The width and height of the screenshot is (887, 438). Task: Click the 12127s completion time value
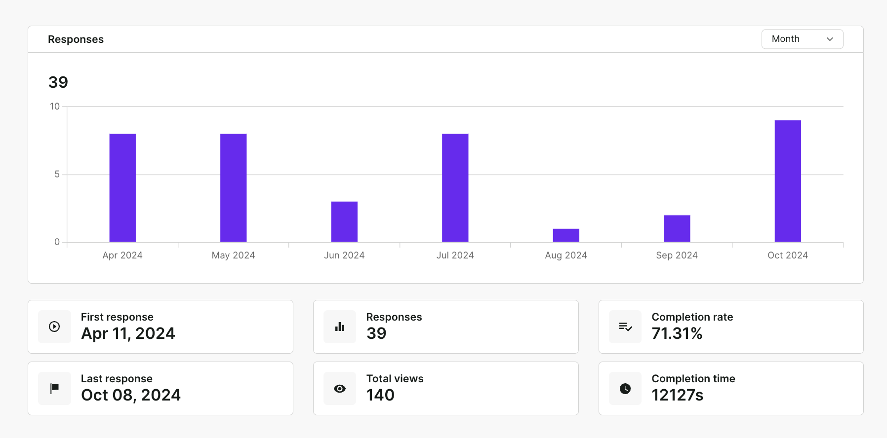tap(678, 395)
